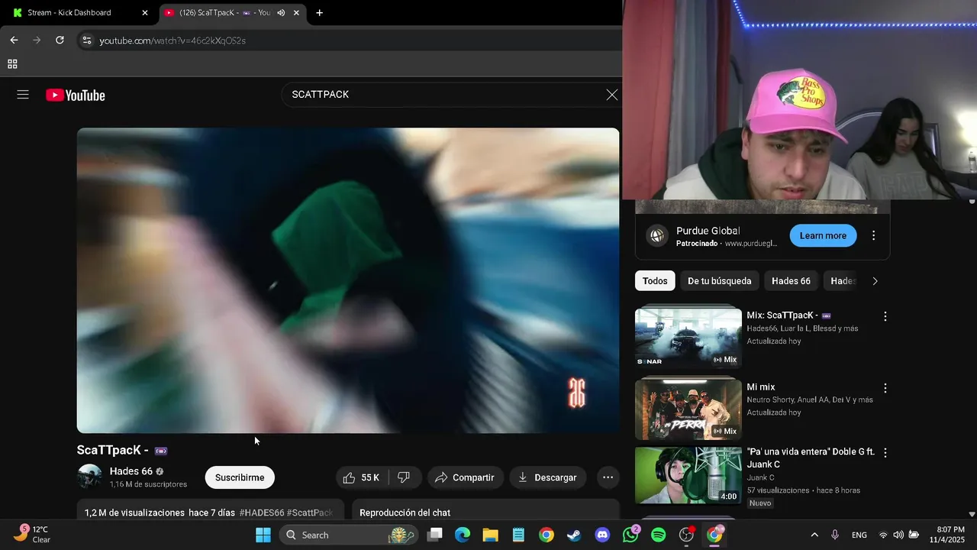The width and height of the screenshot is (977, 550).
Task: Download the video with Descargar
Action: click(547, 477)
